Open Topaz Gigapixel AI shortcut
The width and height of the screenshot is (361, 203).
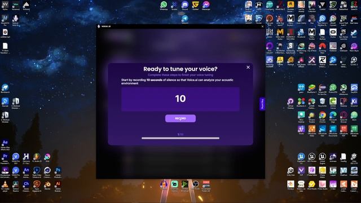pos(37,186)
